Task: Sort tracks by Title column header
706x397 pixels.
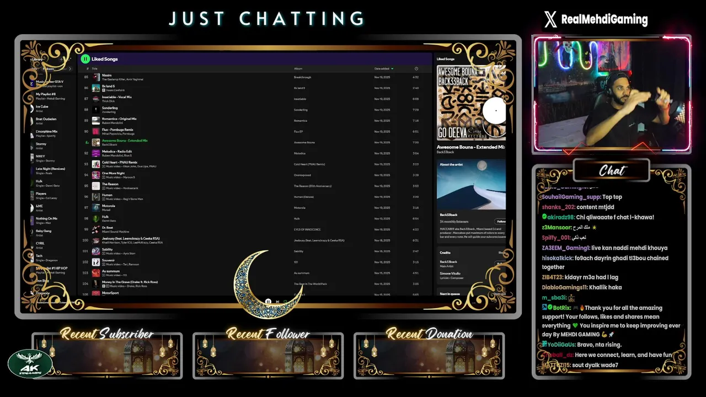Action: coord(94,69)
